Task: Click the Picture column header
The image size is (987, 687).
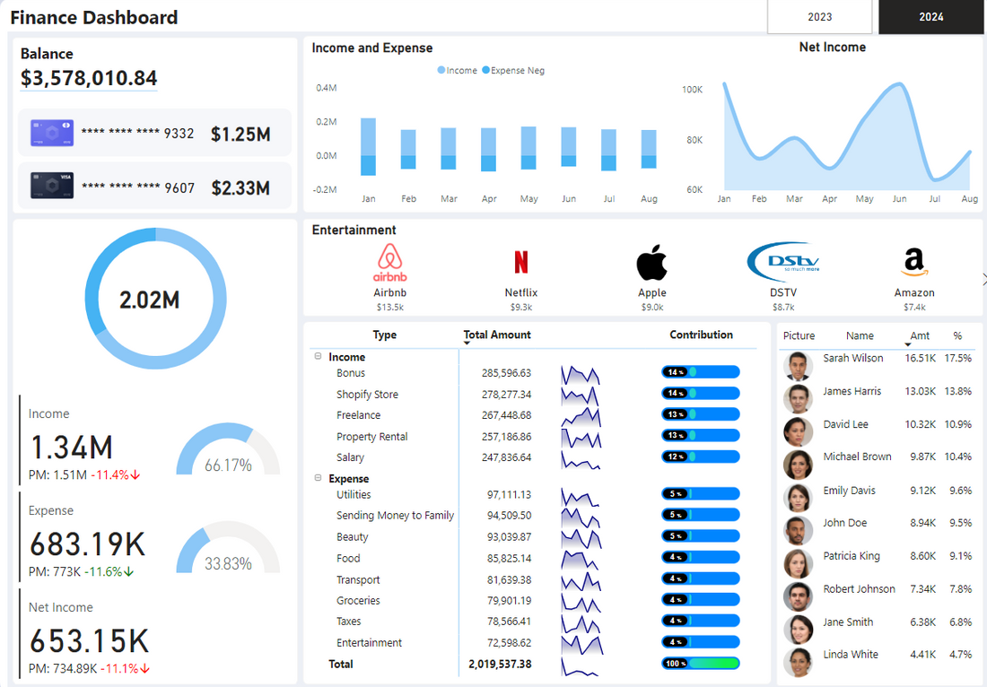Action: [x=799, y=336]
